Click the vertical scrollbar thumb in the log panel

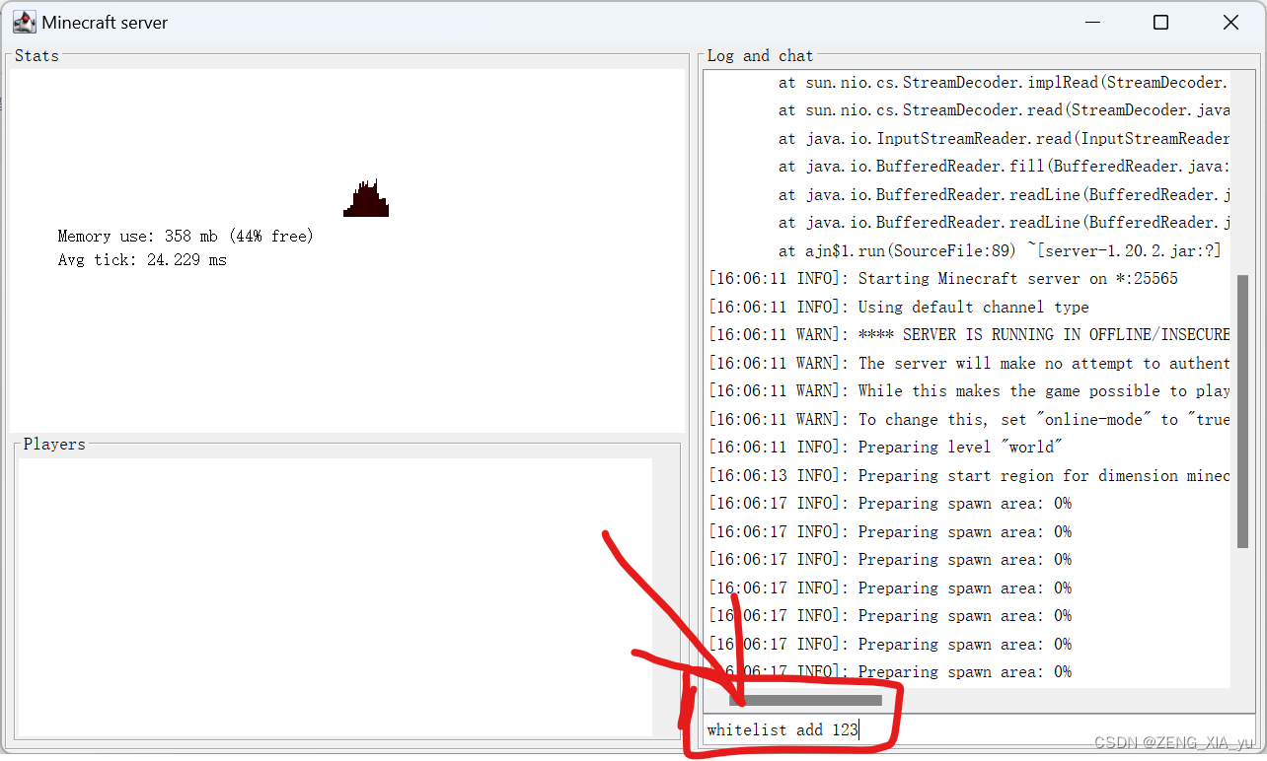tap(1242, 411)
